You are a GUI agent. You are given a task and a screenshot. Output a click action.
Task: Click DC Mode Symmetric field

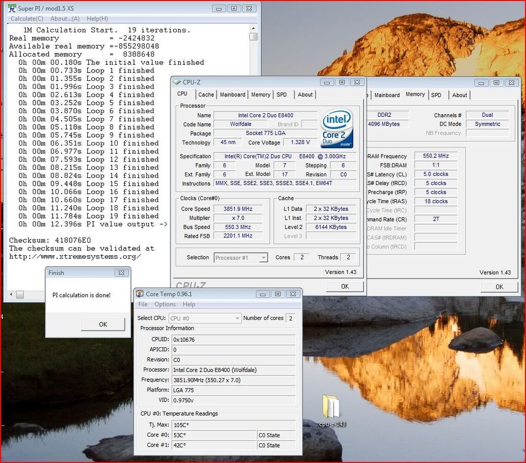click(x=487, y=124)
